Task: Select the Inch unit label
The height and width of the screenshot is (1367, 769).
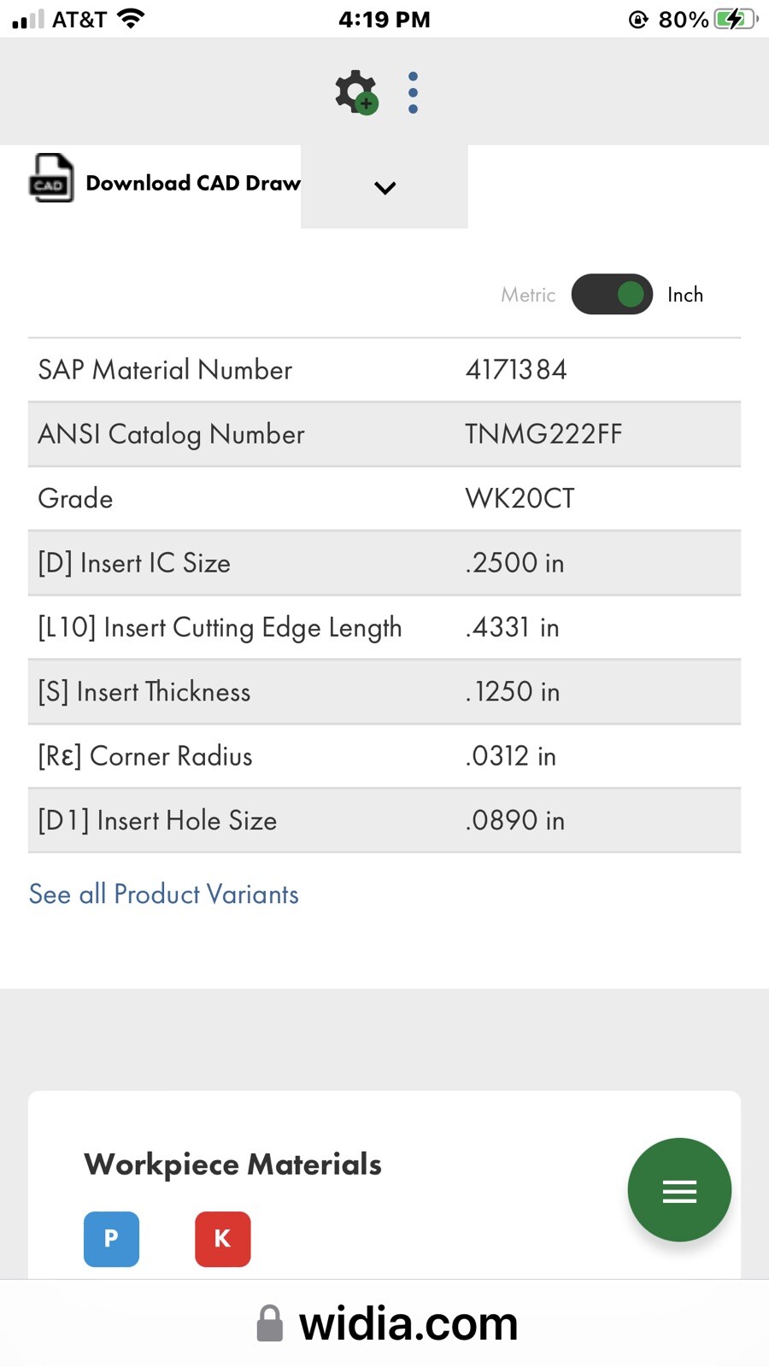Action: pyautogui.click(x=685, y=295)
